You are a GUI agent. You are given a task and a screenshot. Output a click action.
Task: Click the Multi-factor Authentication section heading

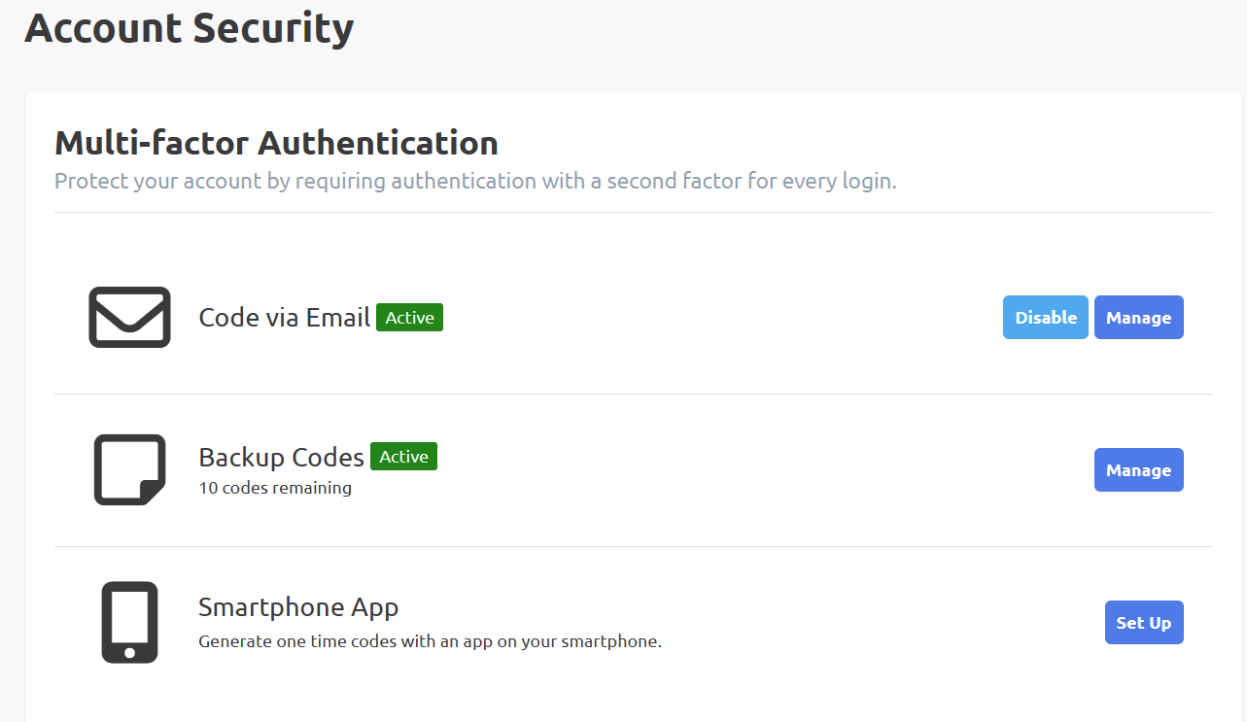pos(276,143)
